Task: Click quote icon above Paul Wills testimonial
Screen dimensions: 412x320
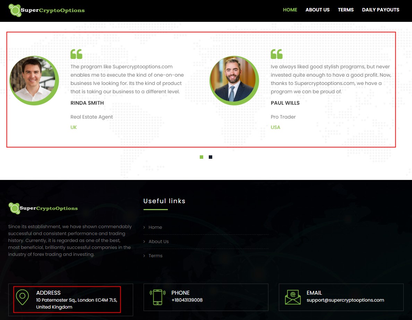Action: pyautogui.click(x=277, y=54)
